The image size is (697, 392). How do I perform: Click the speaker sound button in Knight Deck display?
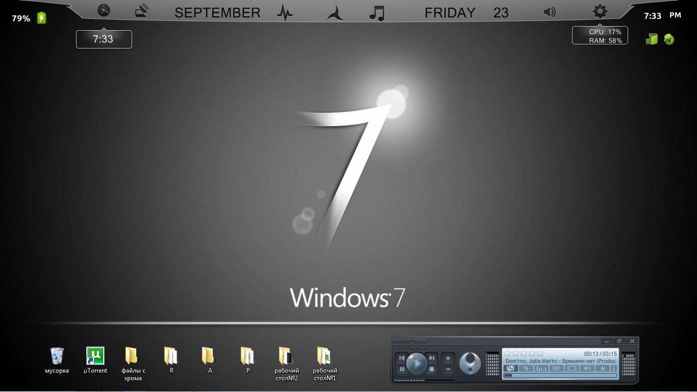pyautogui.click(x=587, y=368)
